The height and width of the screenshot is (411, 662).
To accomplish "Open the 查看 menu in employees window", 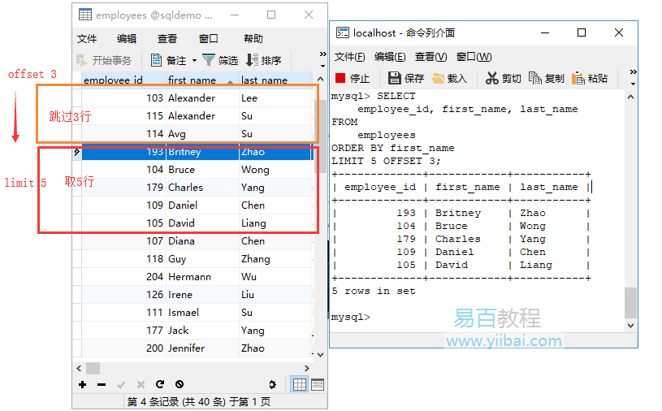I will tap(167, 39).
